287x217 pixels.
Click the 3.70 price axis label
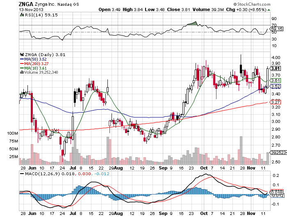pos(276,75)
